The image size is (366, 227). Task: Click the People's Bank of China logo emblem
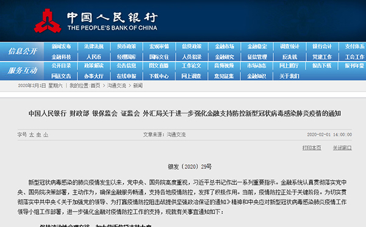pyautogui.click(x=48, y=21)
